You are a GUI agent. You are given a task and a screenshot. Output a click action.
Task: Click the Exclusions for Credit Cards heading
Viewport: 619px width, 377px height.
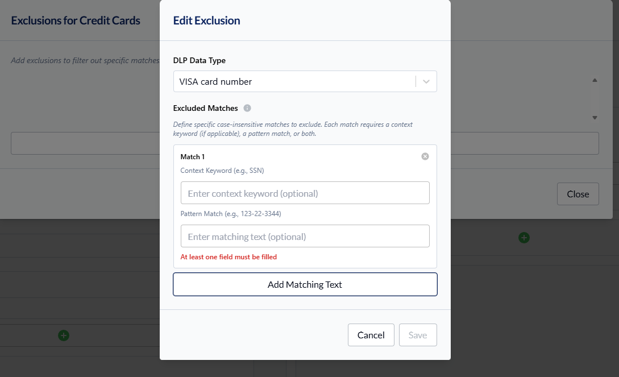pos(76,20)
